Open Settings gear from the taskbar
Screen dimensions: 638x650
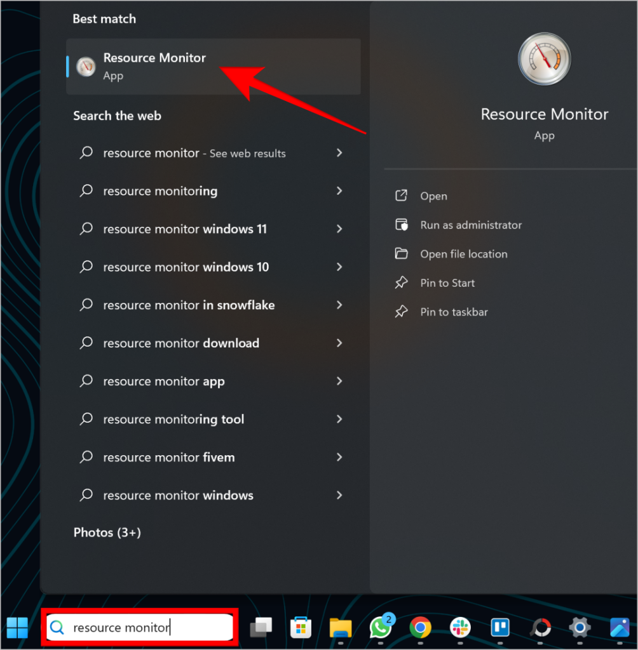coord(580,628)
